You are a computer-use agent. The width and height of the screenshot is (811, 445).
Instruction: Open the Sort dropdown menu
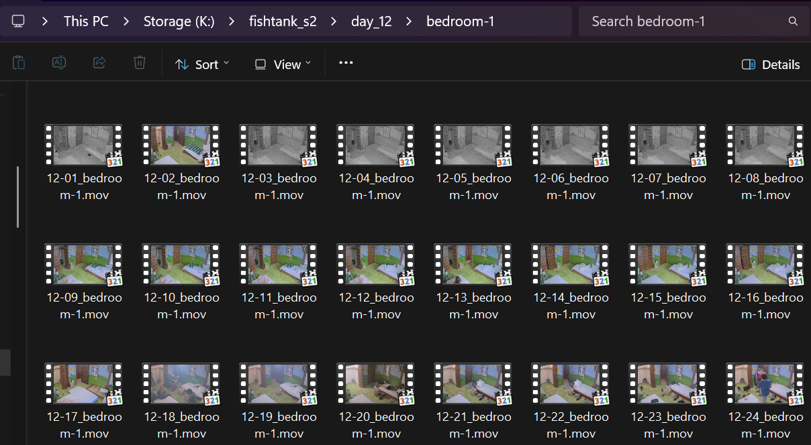pos(202,64)
